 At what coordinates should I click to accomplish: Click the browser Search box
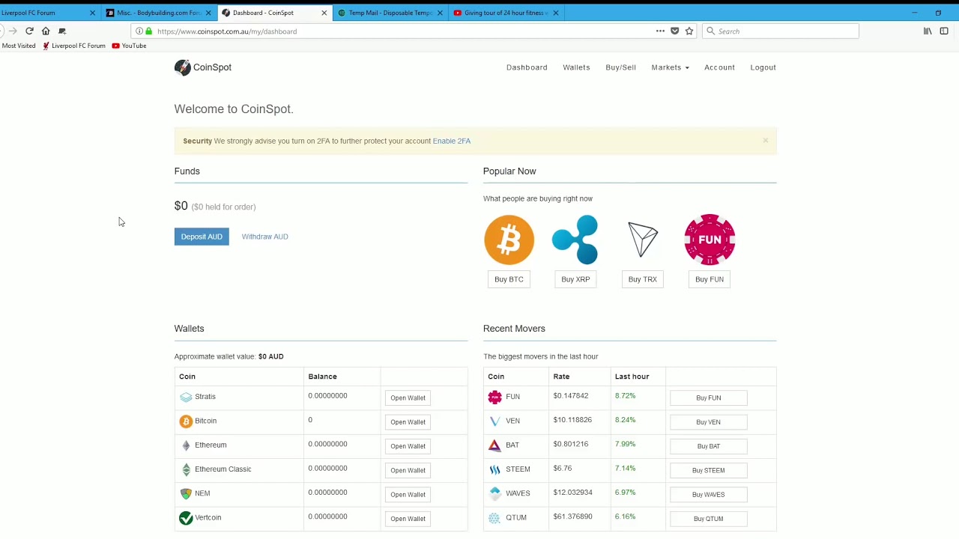pyautogui.click(x=780, y=31)
